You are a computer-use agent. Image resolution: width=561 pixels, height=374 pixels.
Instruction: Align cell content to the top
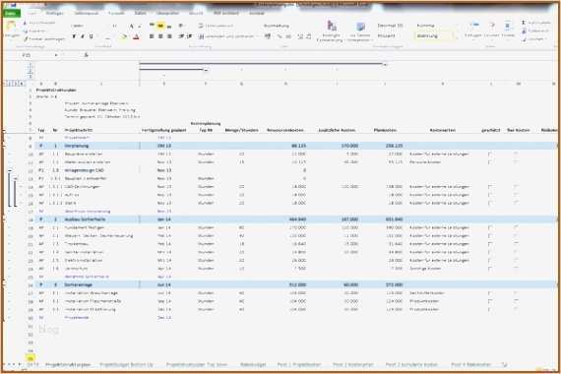click(152, 26)
